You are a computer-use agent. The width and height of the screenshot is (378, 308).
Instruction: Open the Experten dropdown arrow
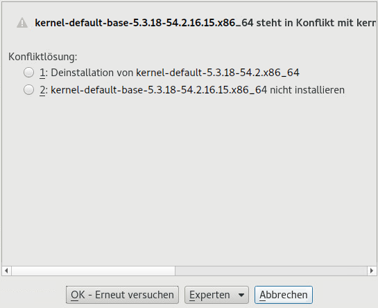[x=241, y=295]
